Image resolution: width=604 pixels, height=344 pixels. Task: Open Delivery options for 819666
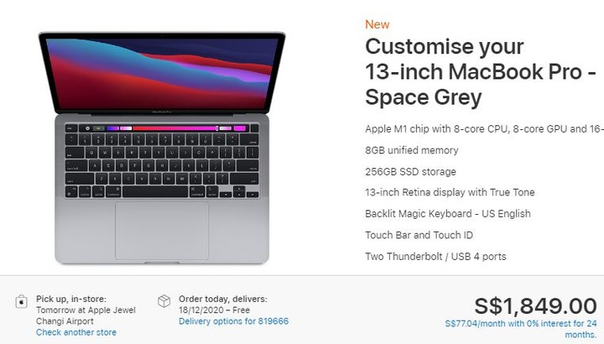233,321
